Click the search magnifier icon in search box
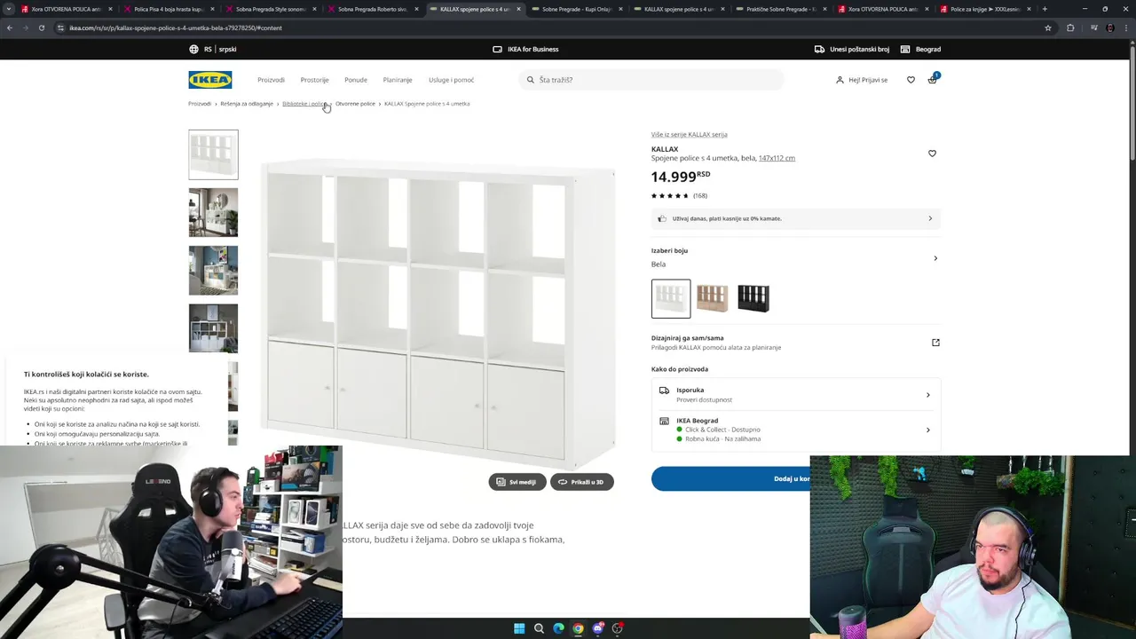Image resolution: width=1136 pixels, height=639 pixels. pyautogui.click(x=531, y=80)
